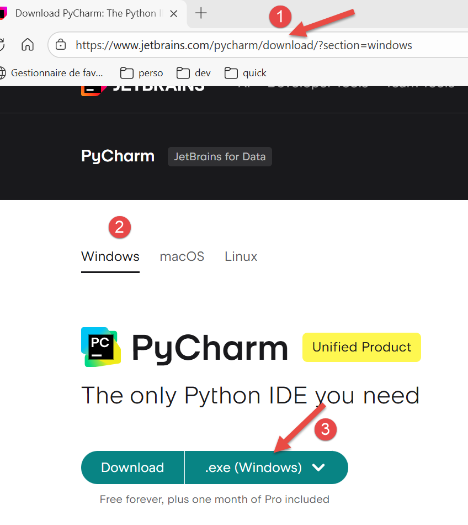Image resolution: width=468 pixels, height=525 pixels.
Task: Click the browser home icon
Action: [27, 45]
